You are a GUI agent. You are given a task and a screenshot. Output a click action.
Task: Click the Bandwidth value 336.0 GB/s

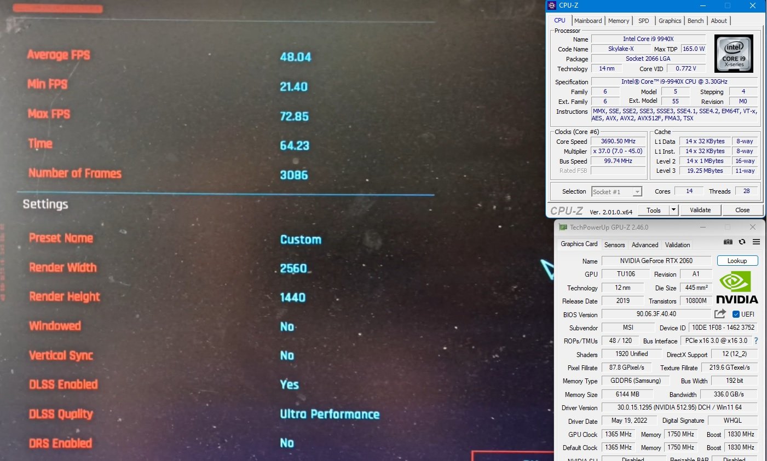coord(729,394)
